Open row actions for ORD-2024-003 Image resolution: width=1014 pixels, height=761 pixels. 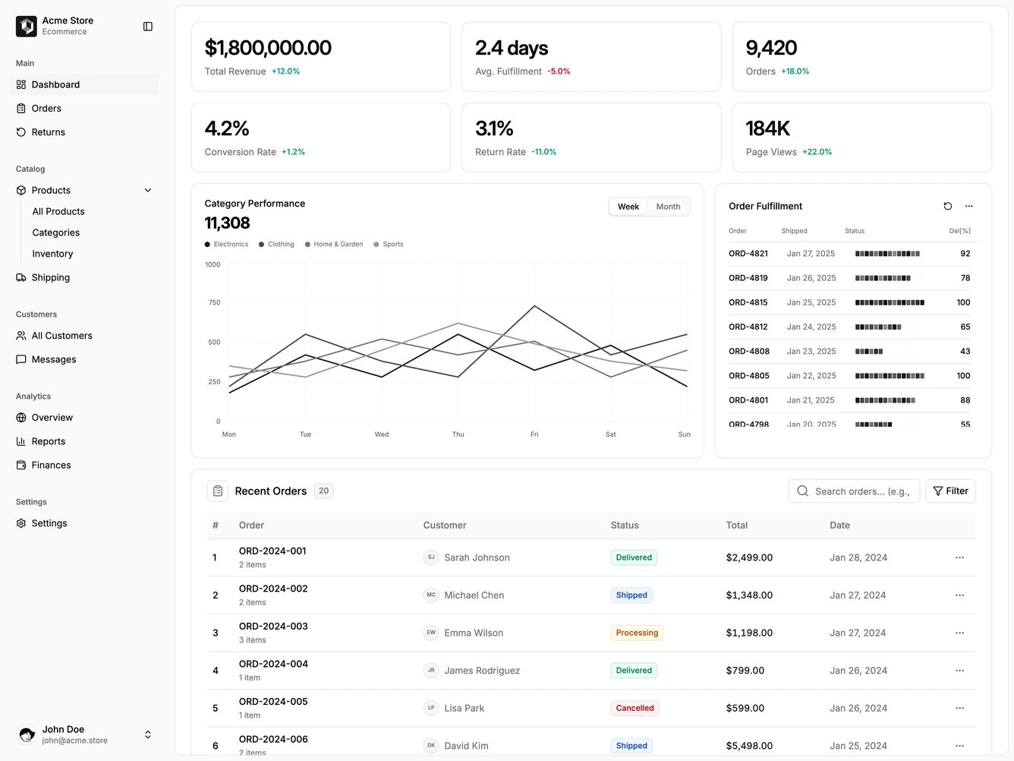click(960, 633)
